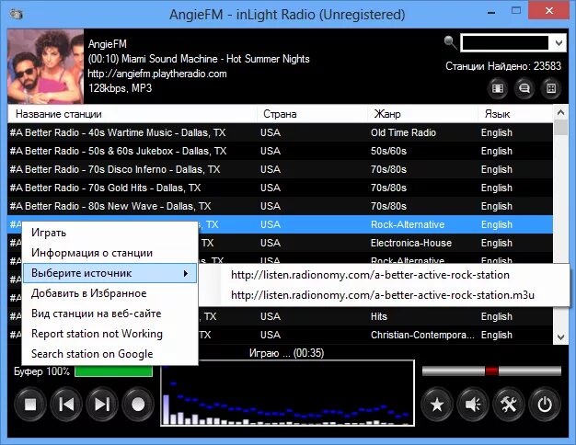Viewport: 576px width, 445px height.
Task: Click the magnifier search icon
Action: 450,42
